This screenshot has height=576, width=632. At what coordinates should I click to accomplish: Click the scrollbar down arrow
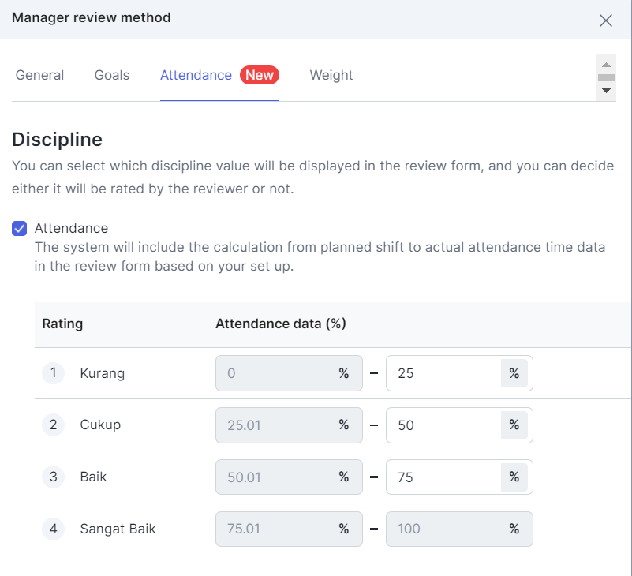click(606, 91)
